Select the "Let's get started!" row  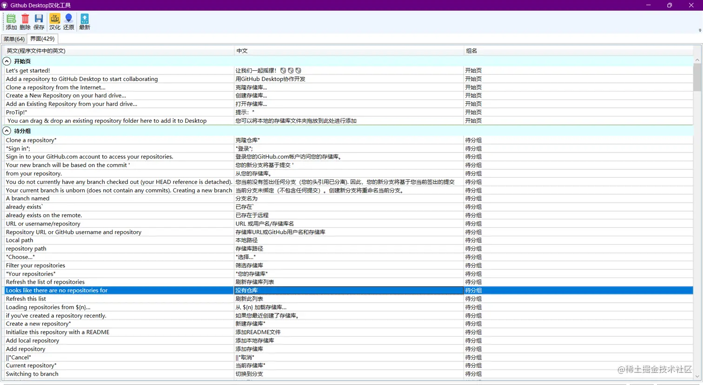(x=349, y=71)
